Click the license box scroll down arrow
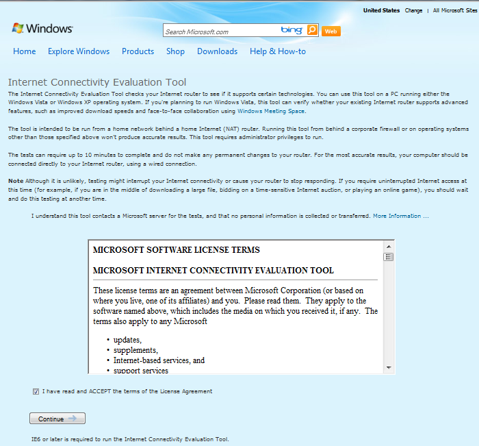 click(389, 368)
